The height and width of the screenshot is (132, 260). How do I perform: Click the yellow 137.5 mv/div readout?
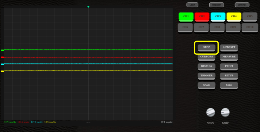point(50,122)
